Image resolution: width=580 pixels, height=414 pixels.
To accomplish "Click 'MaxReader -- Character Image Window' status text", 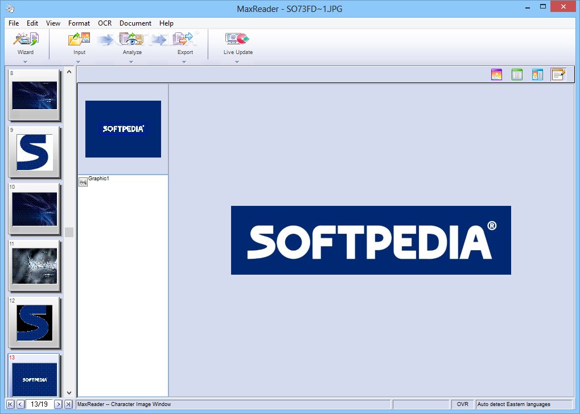I will [124, 404].
